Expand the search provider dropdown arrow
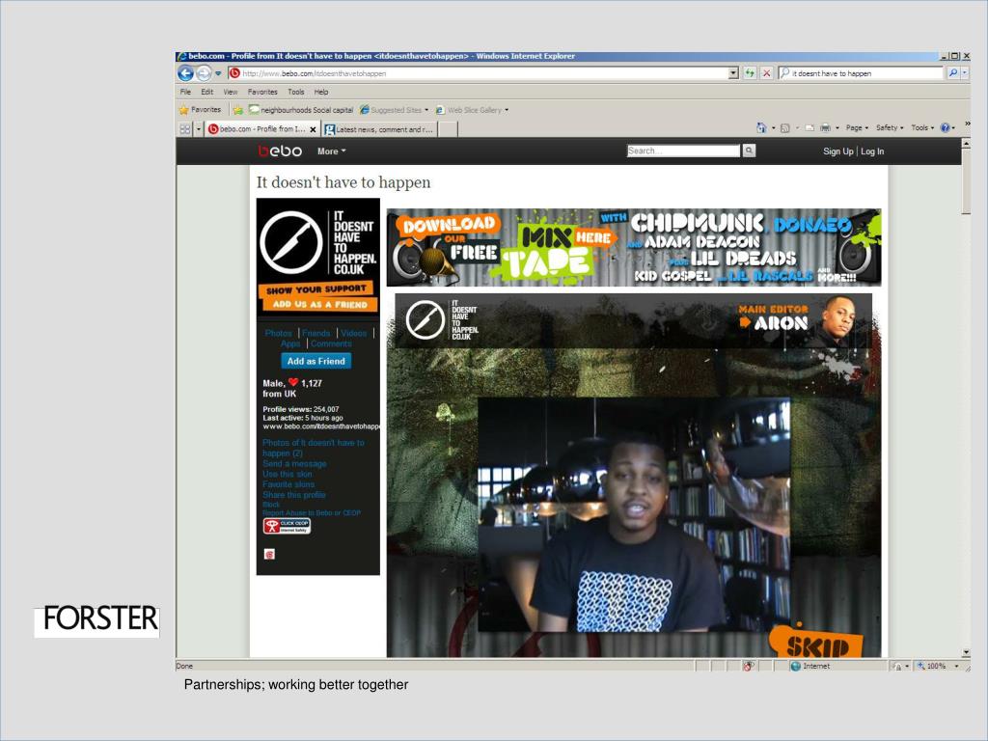The height and width of the screenshot is (741, 988). pyautogui.click(x=964, y=73)
